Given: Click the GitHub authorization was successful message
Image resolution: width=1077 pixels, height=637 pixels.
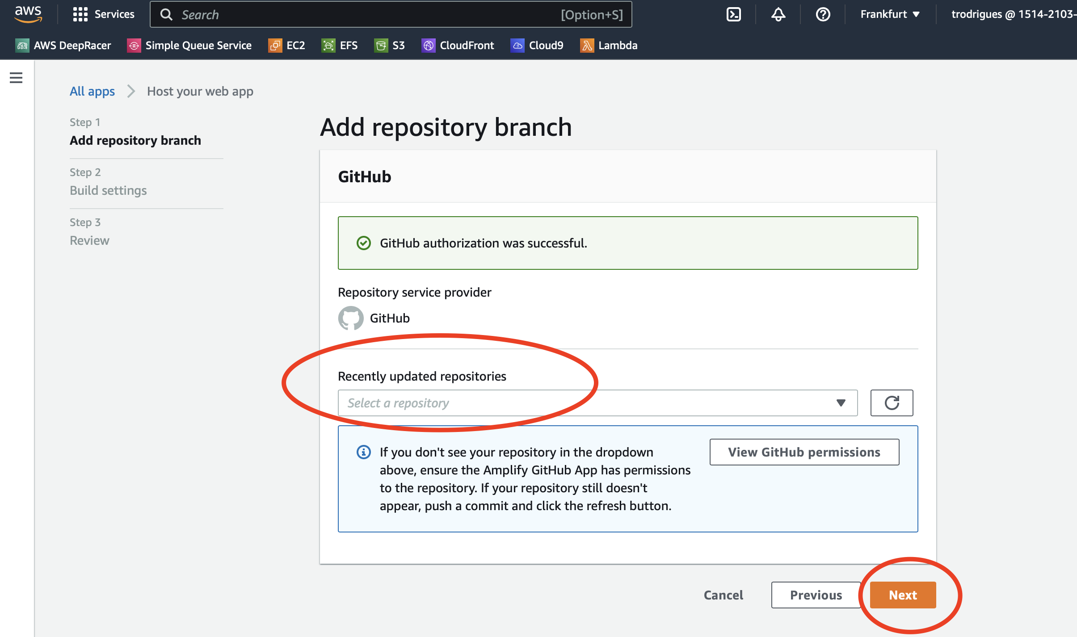Looking at the screenshot, I should [484, 243].
